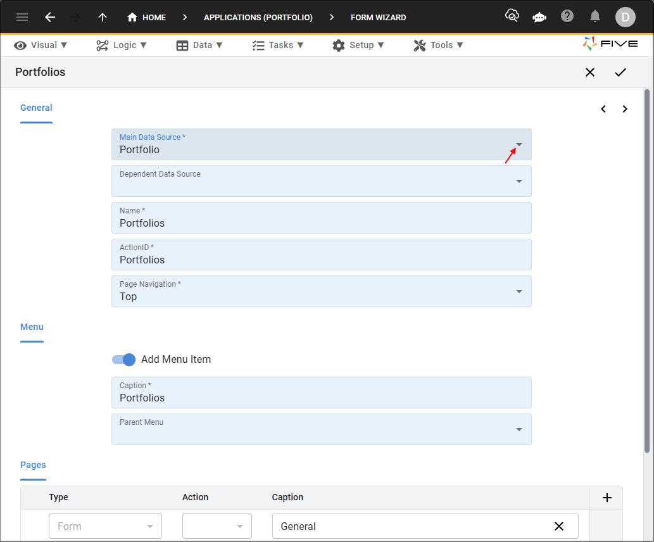Open the hamburger menu
654x542 pixels.
[x=22, y=17]
